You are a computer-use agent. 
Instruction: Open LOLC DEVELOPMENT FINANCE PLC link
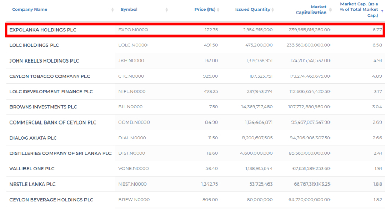[51, 92]
